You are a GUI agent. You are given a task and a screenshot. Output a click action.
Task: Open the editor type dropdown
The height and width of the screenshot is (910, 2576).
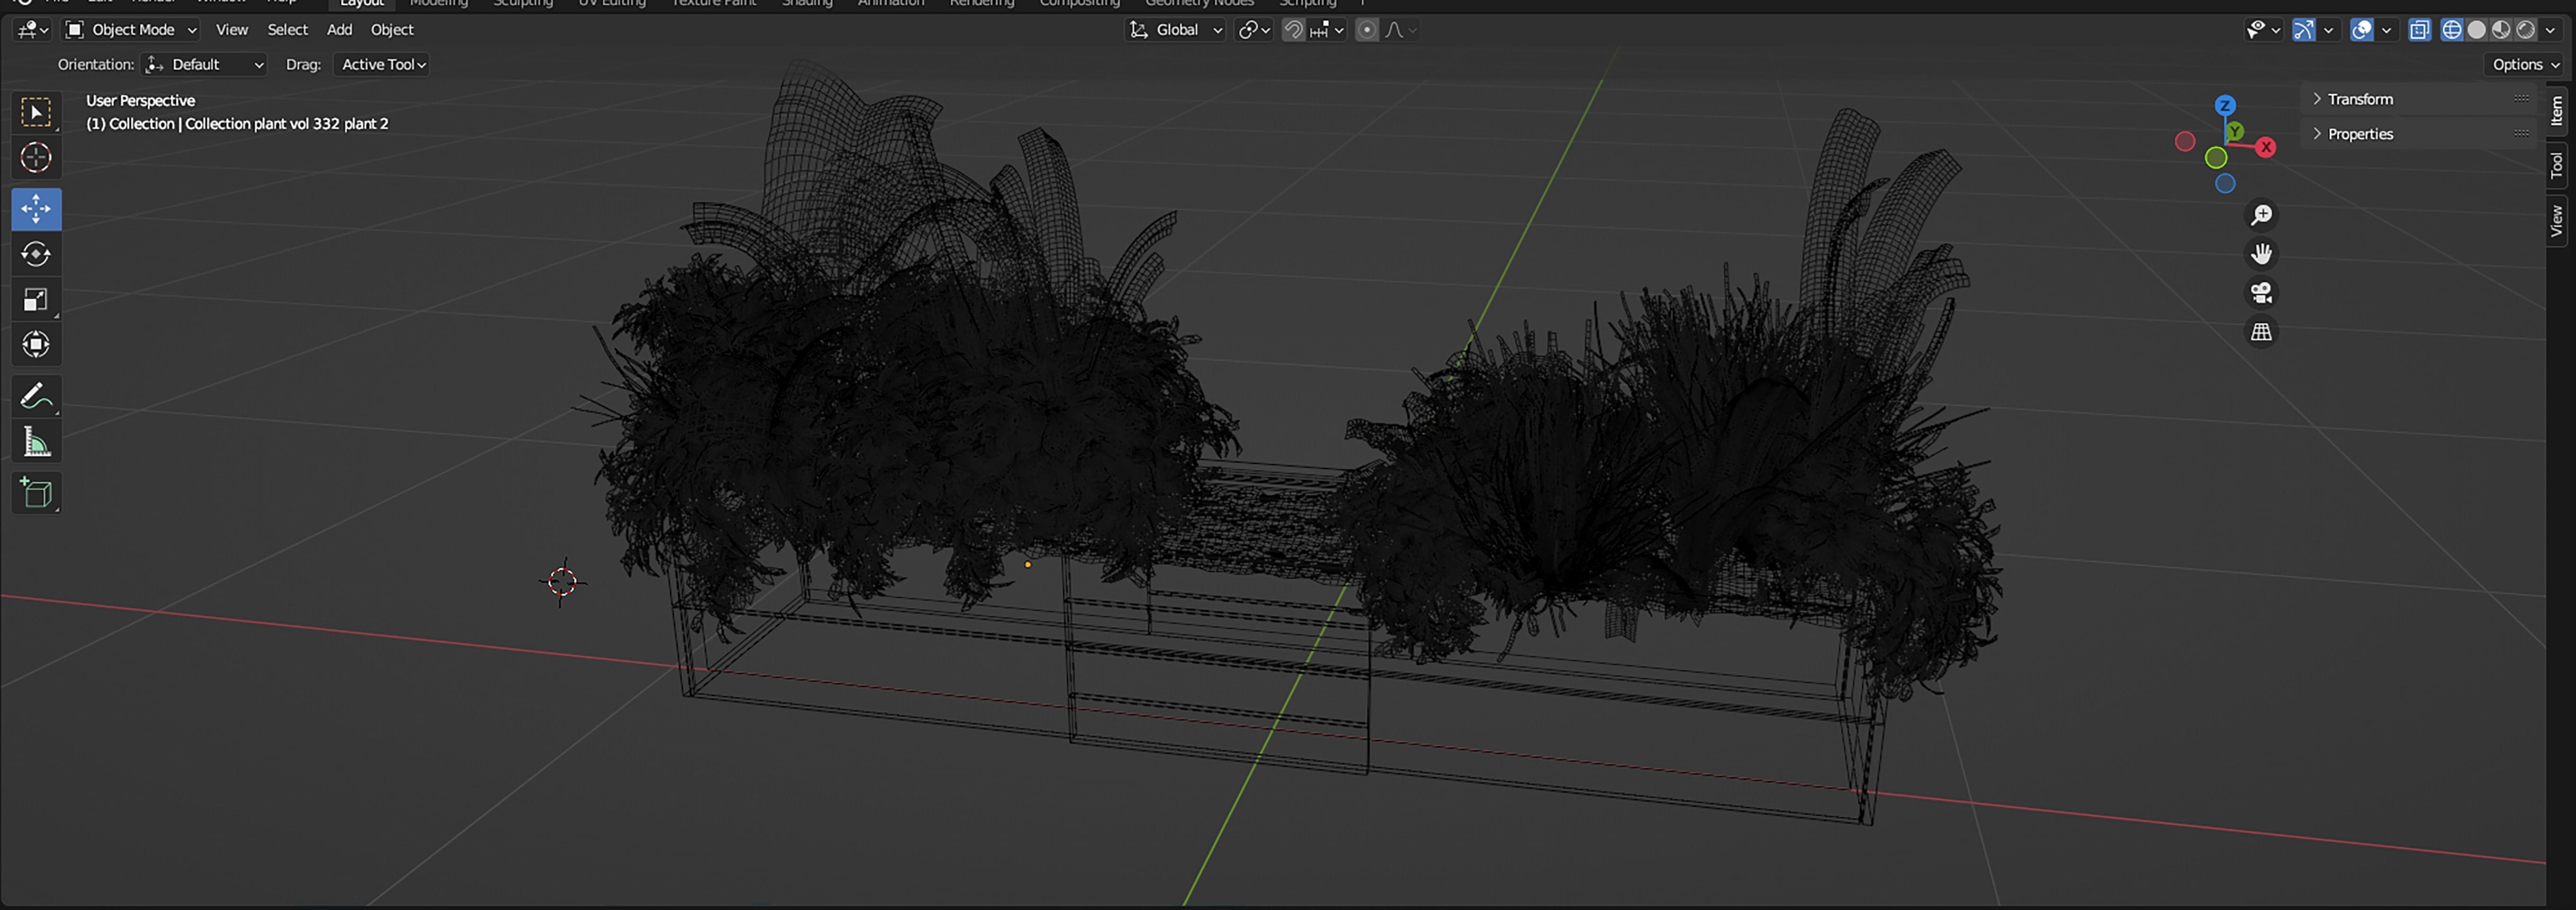pyautogui.click(x=32, y=30)
